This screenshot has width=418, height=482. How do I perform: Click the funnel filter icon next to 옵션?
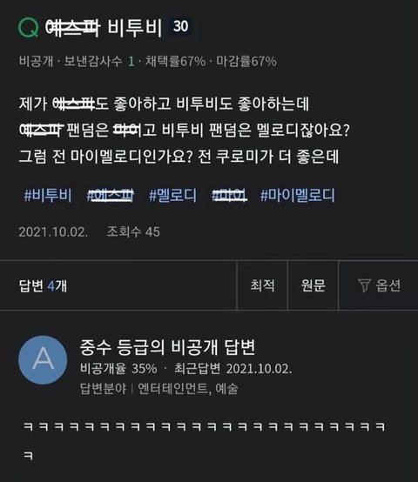click(x=364, y=285)
